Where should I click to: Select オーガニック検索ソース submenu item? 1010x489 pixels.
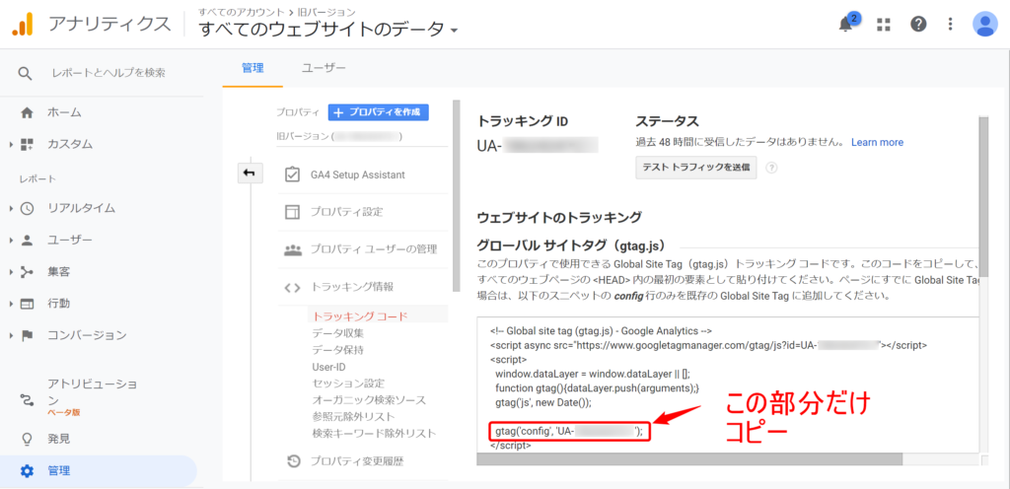point(369,400)
